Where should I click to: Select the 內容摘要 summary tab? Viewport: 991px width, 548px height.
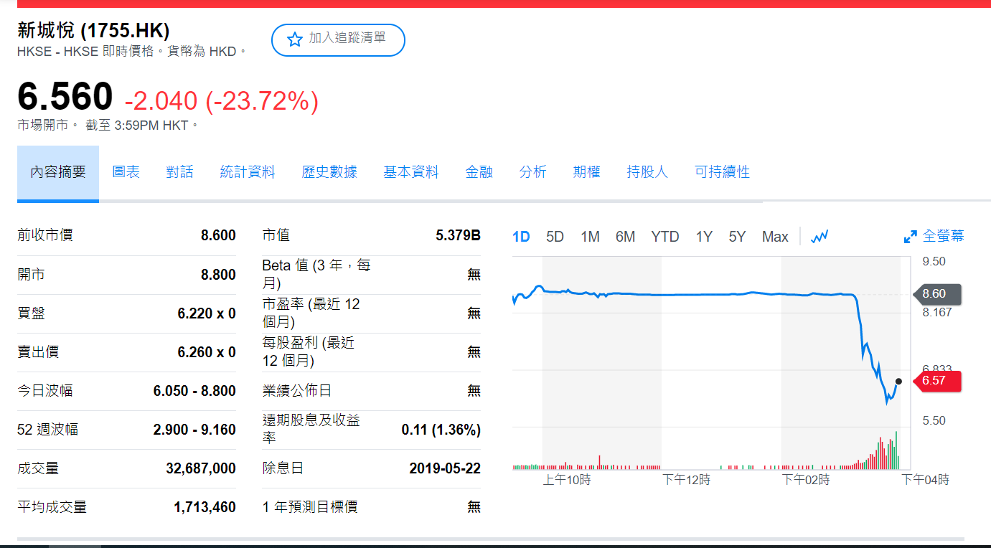[x=58, y=173]
